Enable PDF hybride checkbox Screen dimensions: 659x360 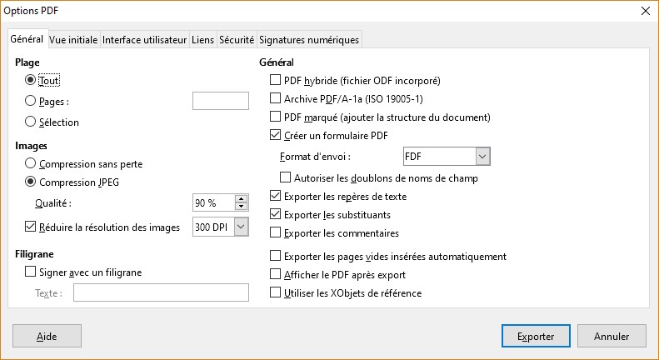click(x=276, y=81)
